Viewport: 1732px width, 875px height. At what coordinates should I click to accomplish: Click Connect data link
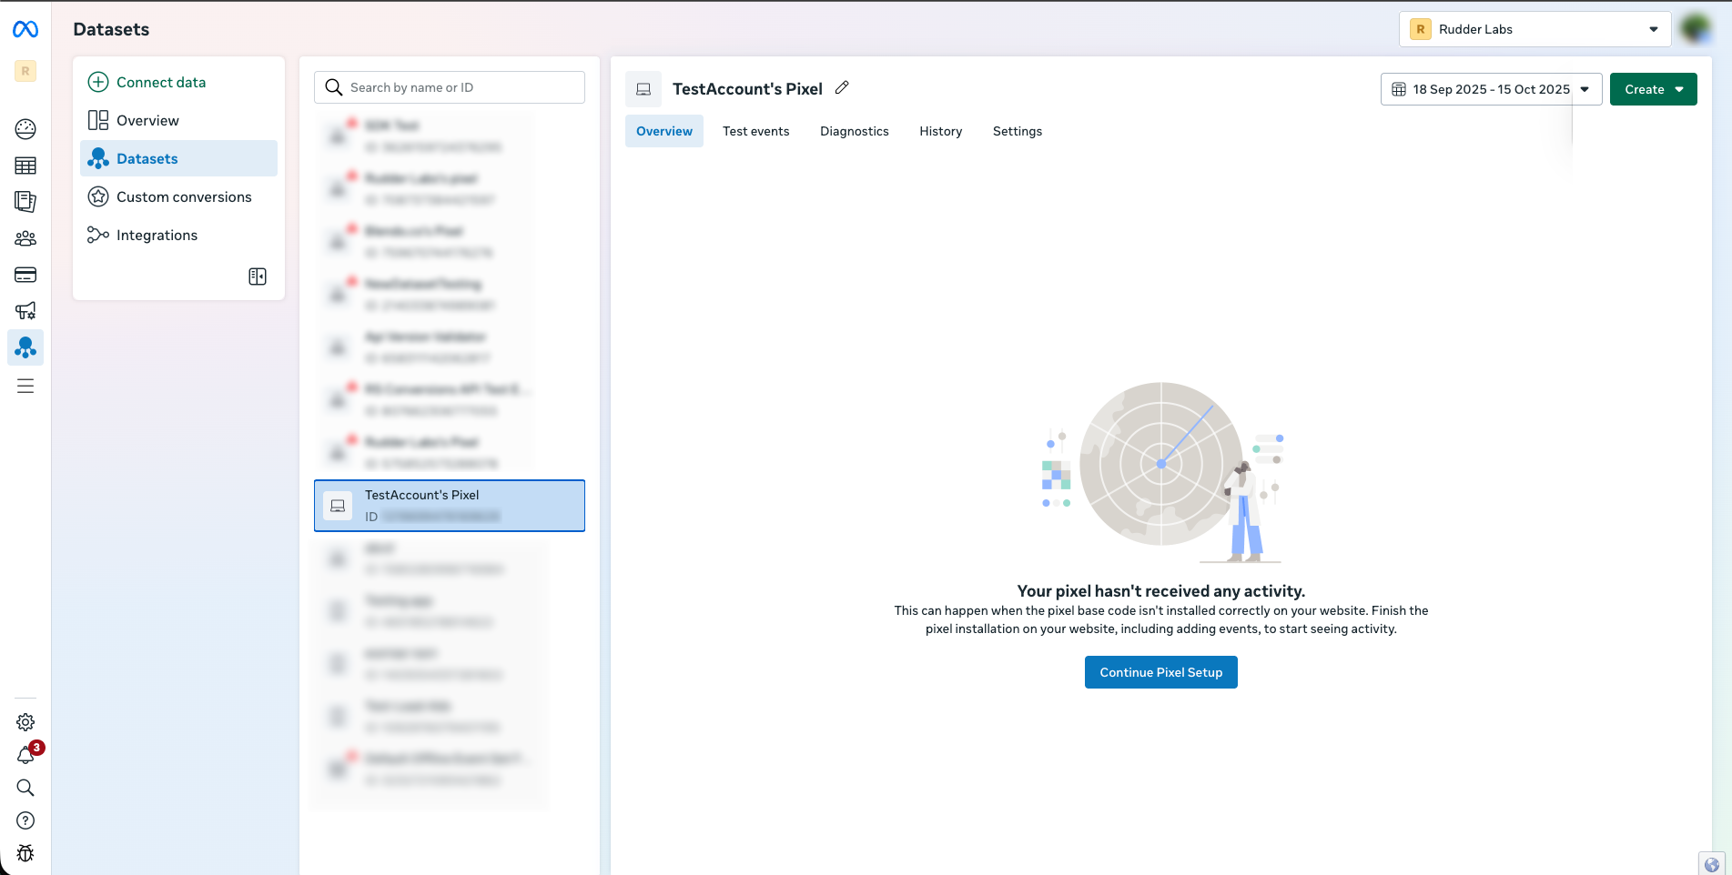[160, 82]
